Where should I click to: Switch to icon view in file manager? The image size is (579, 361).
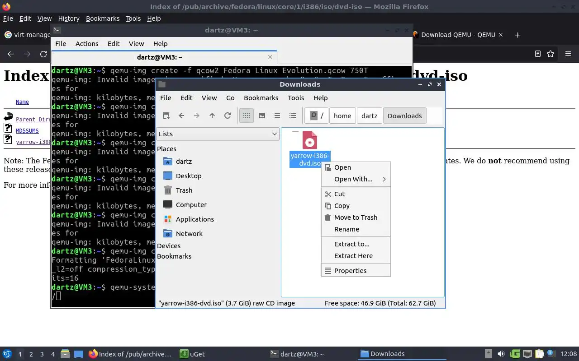pyautogui.click(x=247, y=116)
